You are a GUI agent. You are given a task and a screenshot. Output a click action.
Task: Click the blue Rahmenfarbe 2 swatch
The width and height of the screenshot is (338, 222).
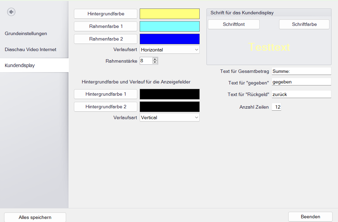[x=169, y=39]
